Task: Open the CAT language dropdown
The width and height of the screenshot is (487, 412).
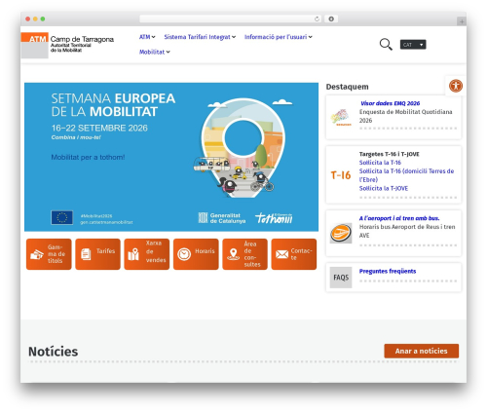Action: tap(413, 45)
